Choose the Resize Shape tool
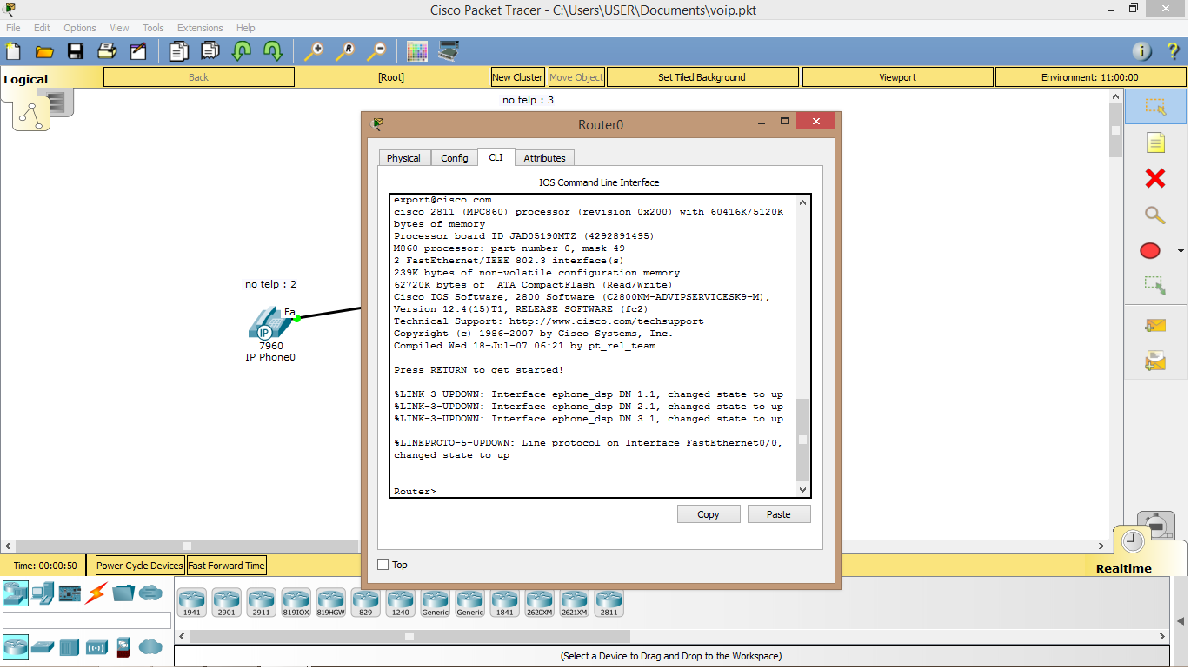The height and width of the screenshot is (669, 1191). (1155, 284)
